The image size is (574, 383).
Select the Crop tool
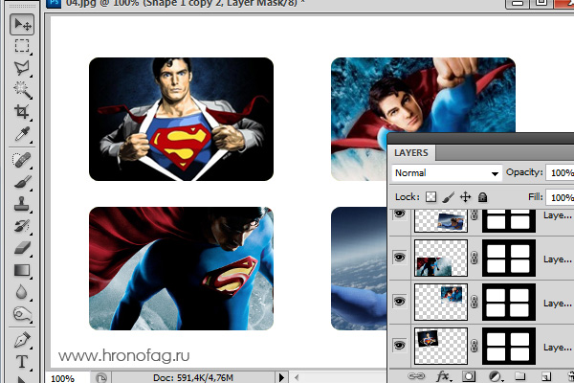(x=22, y=112)
